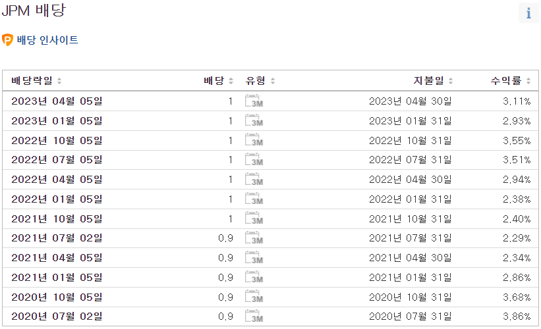Click the payment date 2022년 07월 31일
This screenshot has height=329, width=541.
411,160
